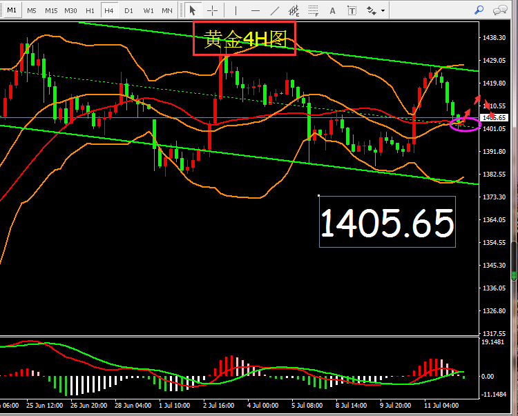Click the MACD 19.1481 scale value
Image resolution: width=518 pixels, height=416 pixels.
(492, 341)
